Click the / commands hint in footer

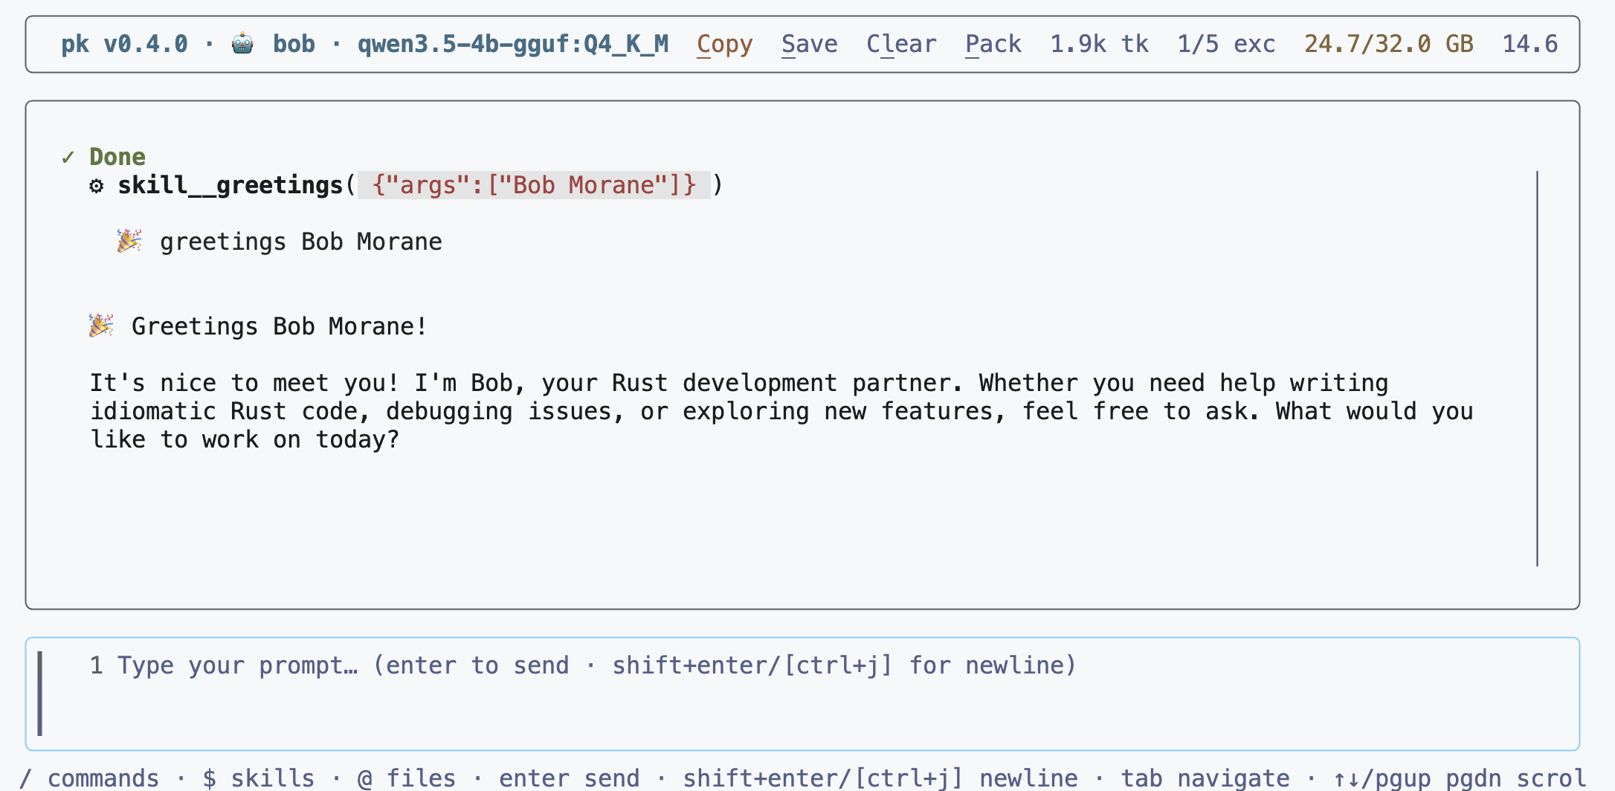(89, 778)
